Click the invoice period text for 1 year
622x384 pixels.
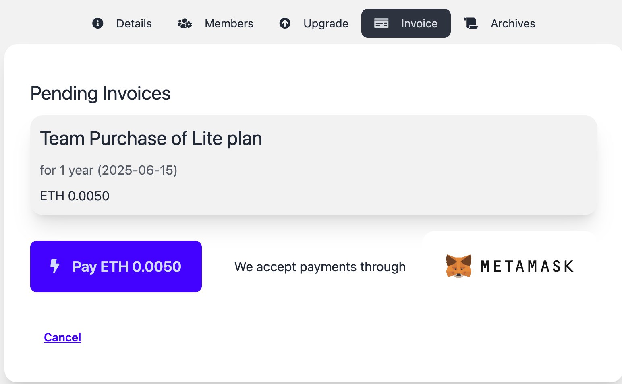108,170
